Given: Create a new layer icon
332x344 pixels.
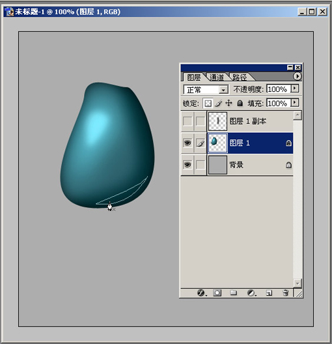Looking at the screenshot, I should pos(269,293).
